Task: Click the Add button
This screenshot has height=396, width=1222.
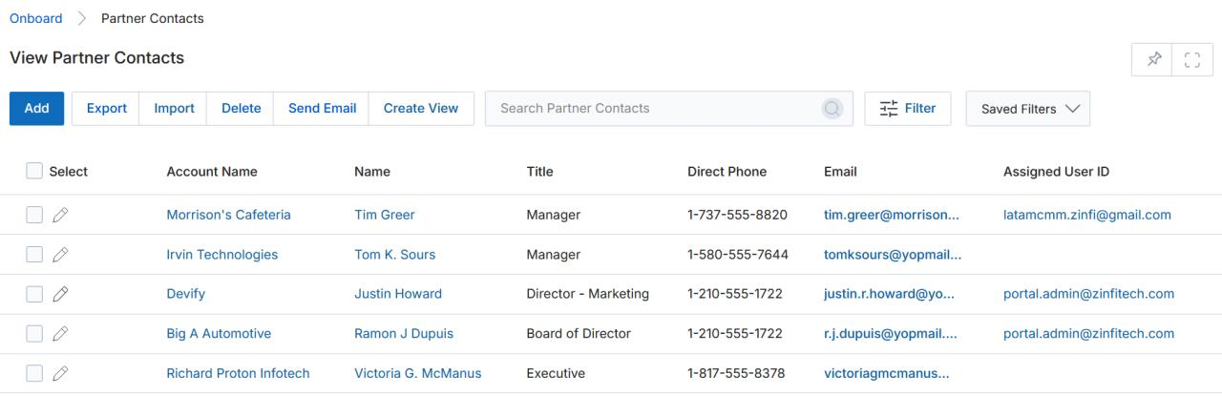Action: 36,109
